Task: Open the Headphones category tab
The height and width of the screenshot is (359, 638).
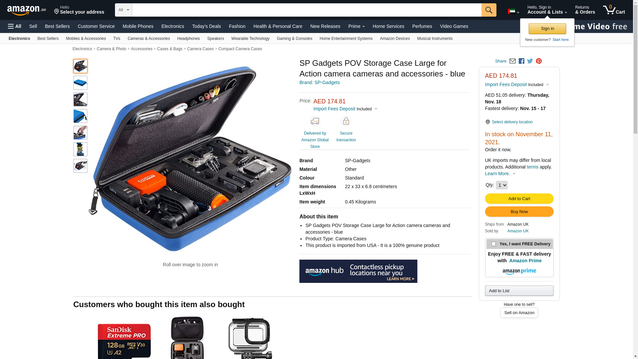Action: point(188,39)
